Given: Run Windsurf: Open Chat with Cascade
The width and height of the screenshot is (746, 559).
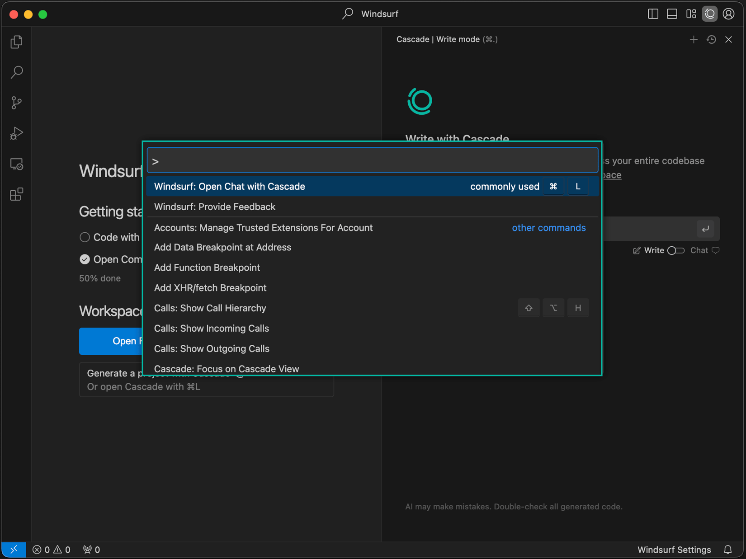Looking at the screenshot, I should (x=373, y=186).
